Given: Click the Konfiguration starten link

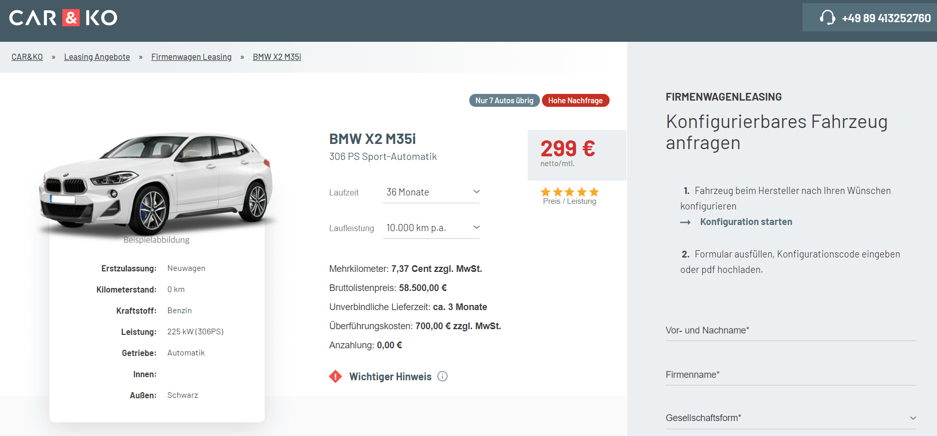Looking at the screenshot, I should (746, 222).
